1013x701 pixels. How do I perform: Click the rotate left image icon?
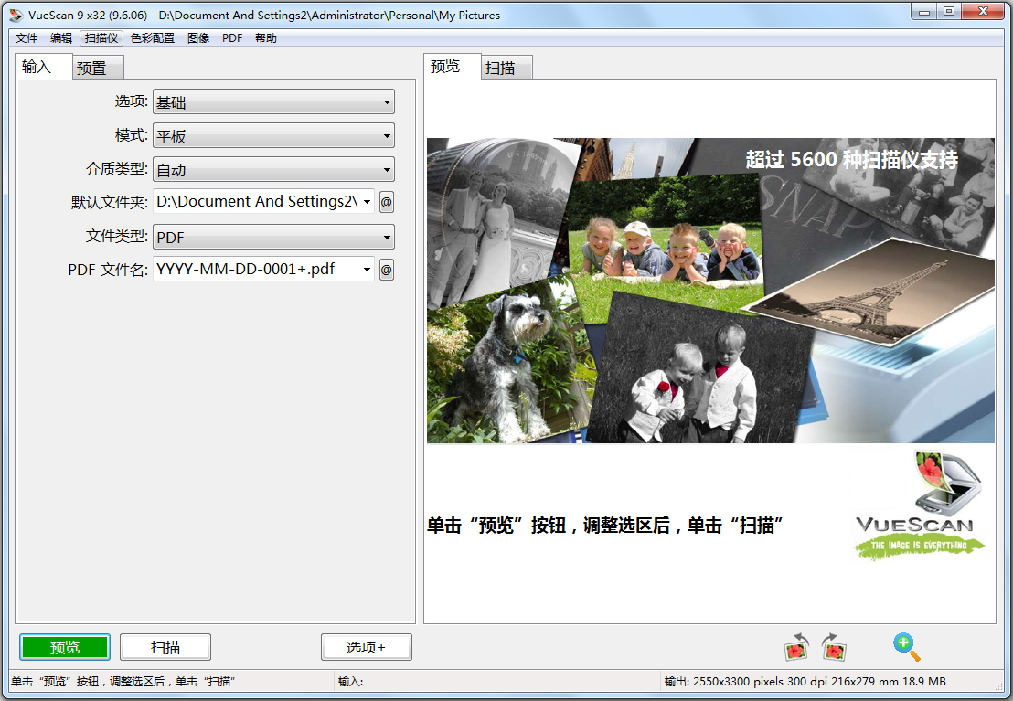click(x=796, y=647)
